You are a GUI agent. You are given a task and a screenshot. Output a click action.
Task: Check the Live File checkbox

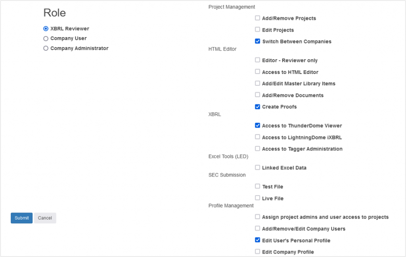(258, 198)
